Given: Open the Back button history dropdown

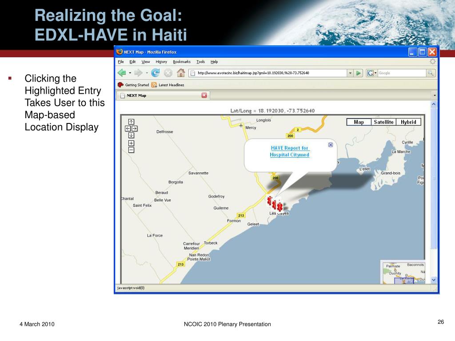Looking at the screenshot, I should [x=130, y=73].
